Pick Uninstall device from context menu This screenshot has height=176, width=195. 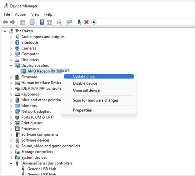pos(86,90)
